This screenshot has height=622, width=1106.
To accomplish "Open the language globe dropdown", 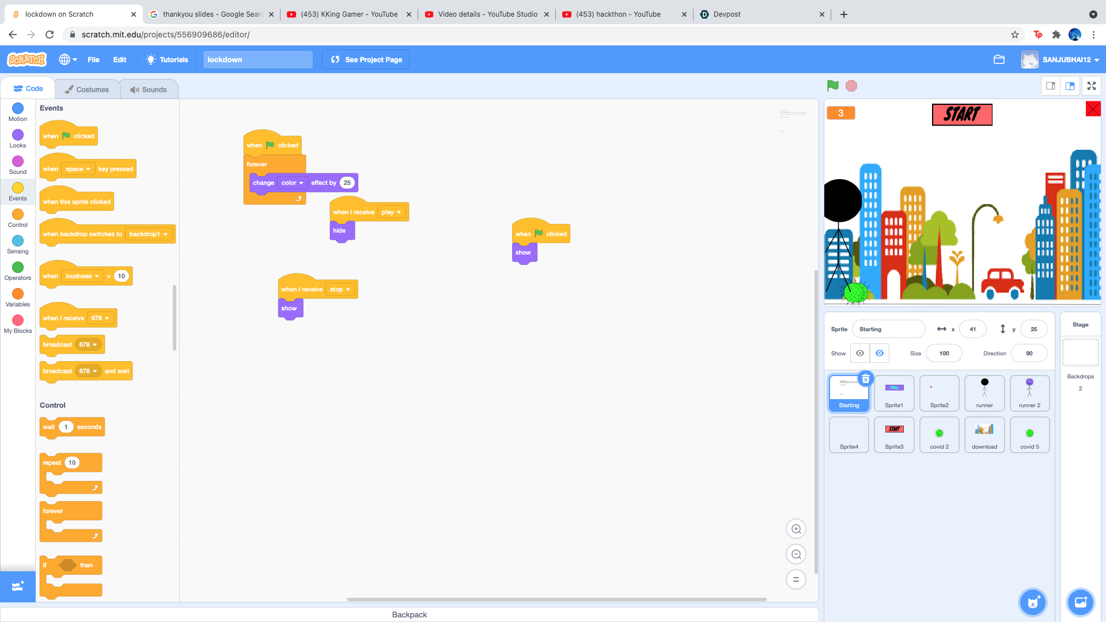I will (67, 59).
